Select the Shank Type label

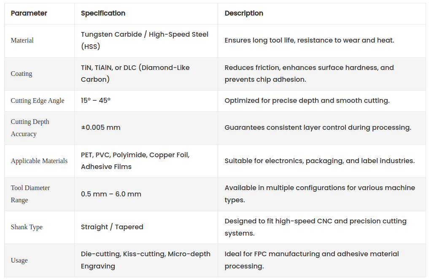point(27,227)
